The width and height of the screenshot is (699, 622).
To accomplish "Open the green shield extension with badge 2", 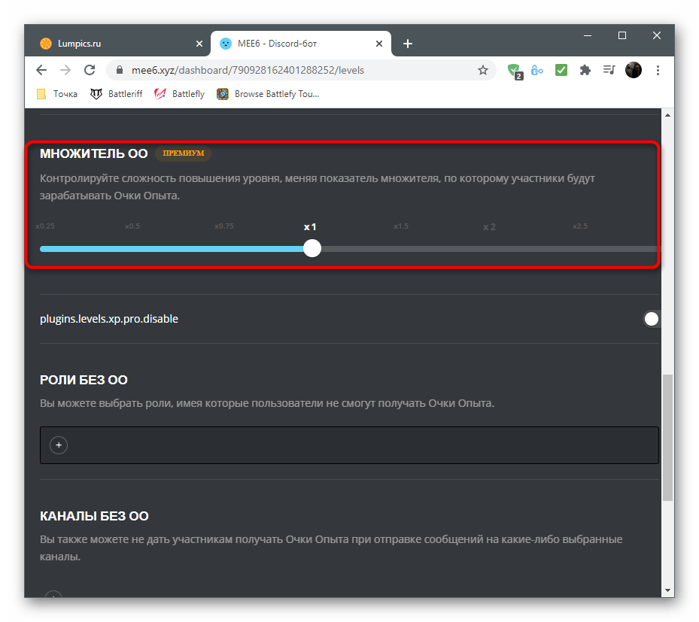I will 515,70.
